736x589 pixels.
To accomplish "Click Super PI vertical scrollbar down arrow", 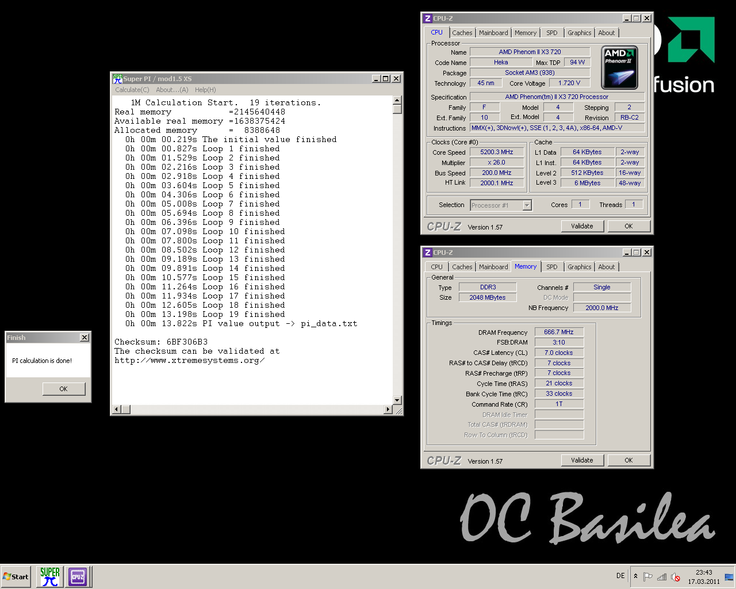I will pyautogui.click(x=397, y=400).
